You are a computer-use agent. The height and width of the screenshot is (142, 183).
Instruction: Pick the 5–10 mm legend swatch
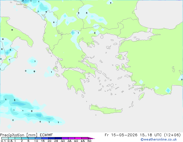pyautogui.click(x=31, y=138)
